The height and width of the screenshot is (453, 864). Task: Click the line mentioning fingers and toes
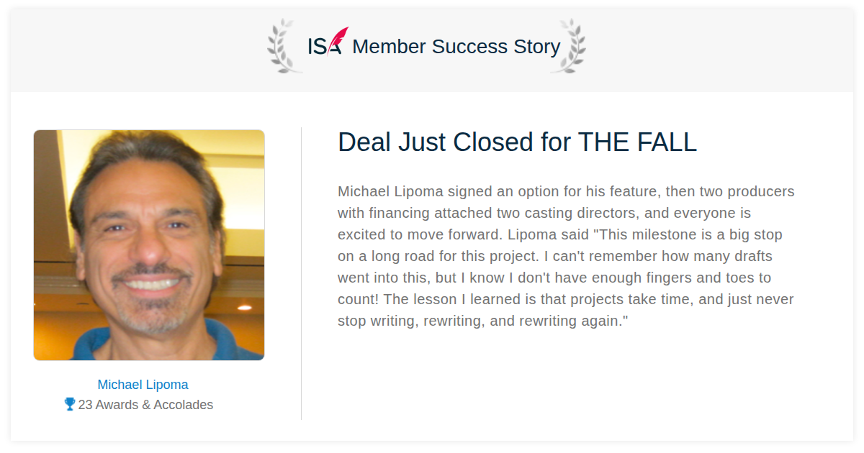[x=554, y=278]
